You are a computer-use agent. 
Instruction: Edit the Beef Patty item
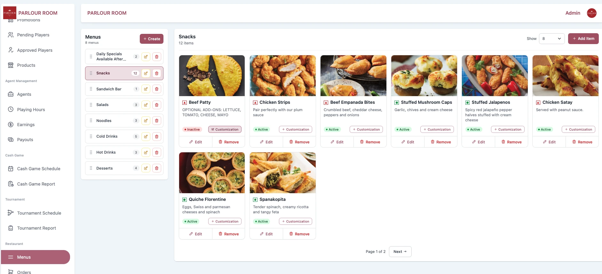195,142
